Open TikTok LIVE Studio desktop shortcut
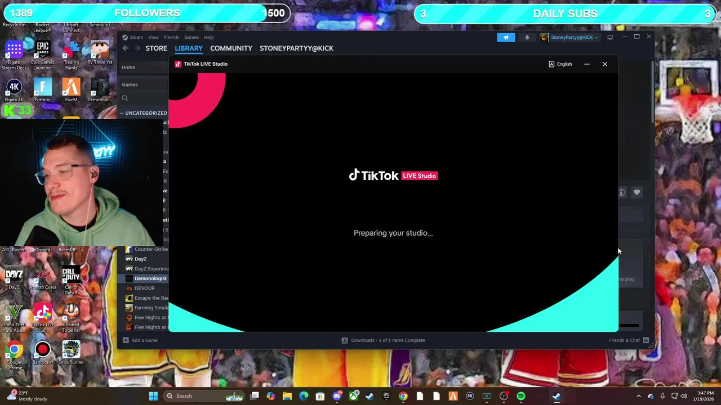 click(43, 318)
